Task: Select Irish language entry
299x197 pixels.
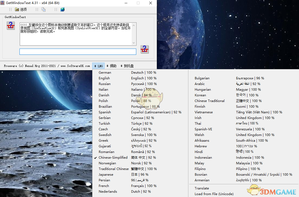Action: click(x=244, y=118)
